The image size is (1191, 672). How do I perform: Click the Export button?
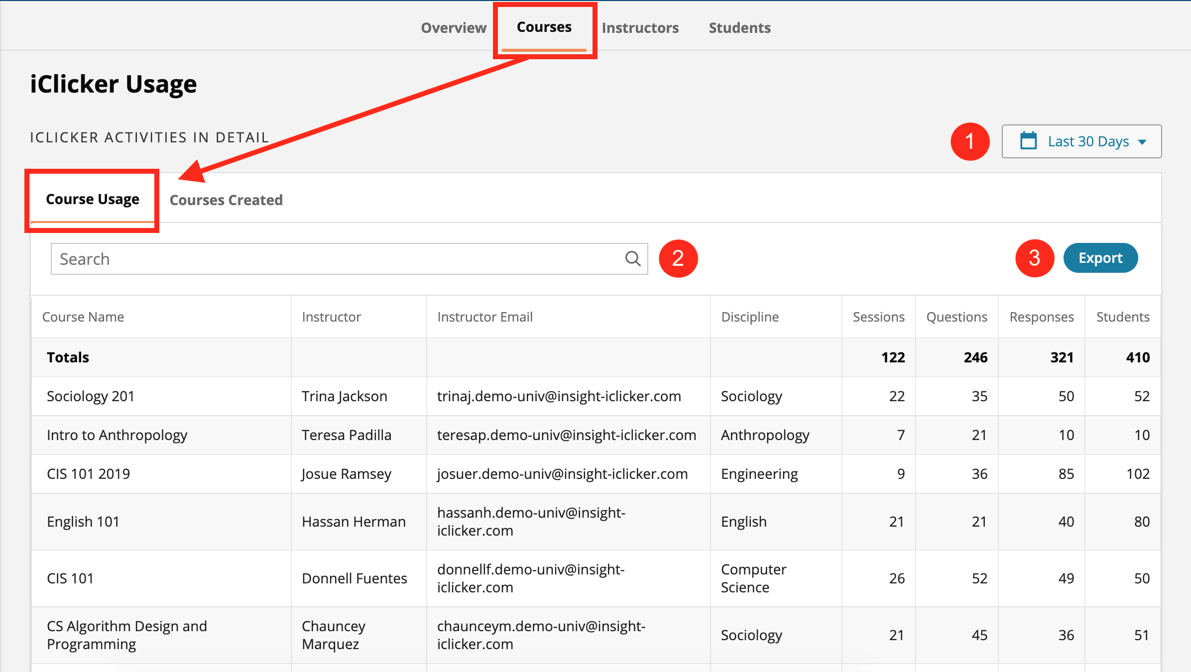[1100, 258]
